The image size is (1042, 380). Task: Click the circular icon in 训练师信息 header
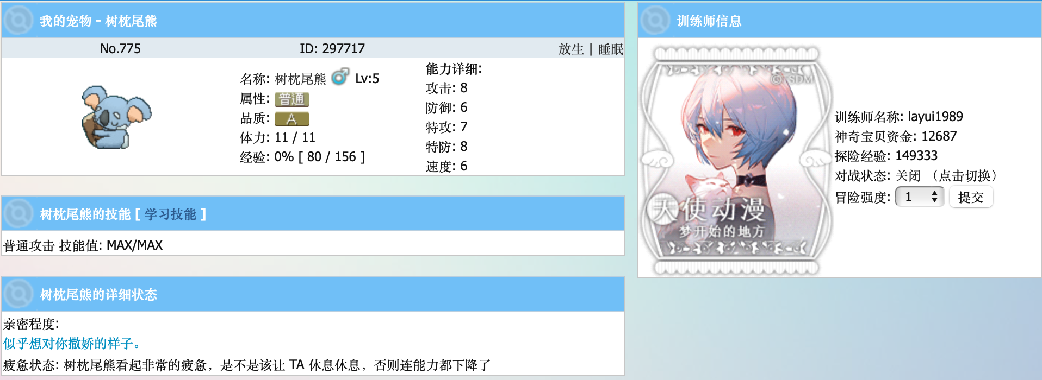click(655, 20)
